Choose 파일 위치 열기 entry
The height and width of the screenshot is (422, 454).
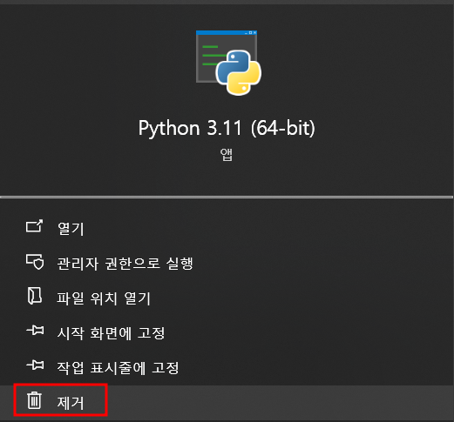pos(227,298)
